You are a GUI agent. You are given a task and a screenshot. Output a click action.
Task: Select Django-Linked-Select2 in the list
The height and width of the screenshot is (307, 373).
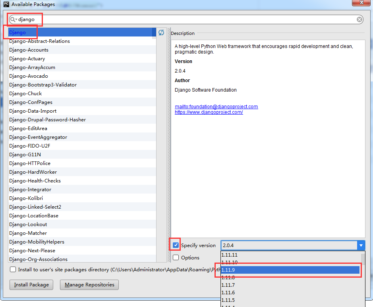[x=82, y=207]
